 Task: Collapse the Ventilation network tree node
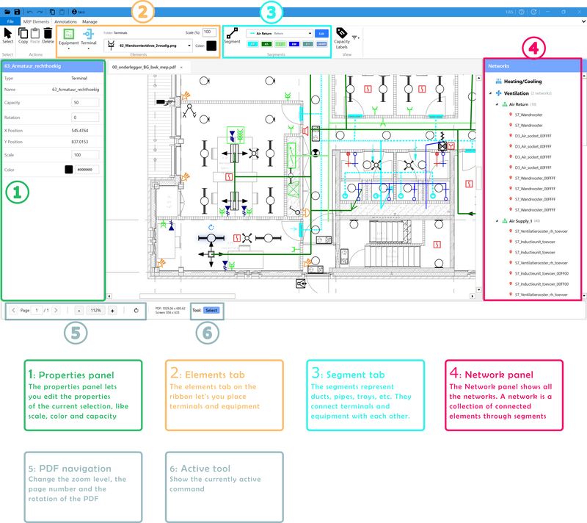tap(490, 94)
